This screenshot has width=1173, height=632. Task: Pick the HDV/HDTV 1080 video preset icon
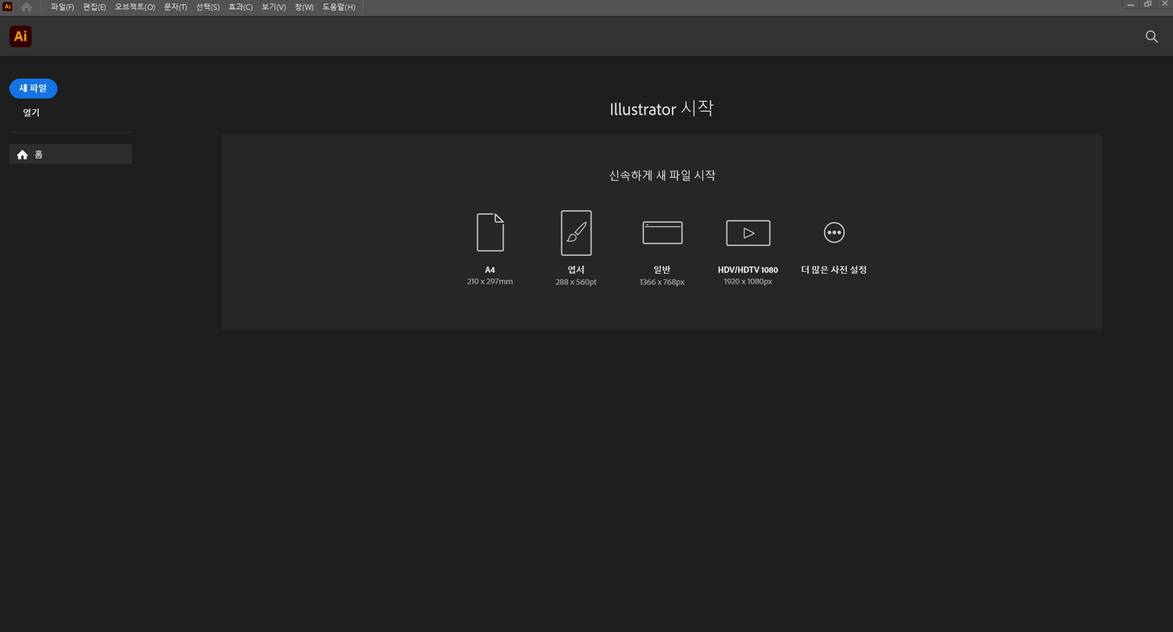click(748, 233)
